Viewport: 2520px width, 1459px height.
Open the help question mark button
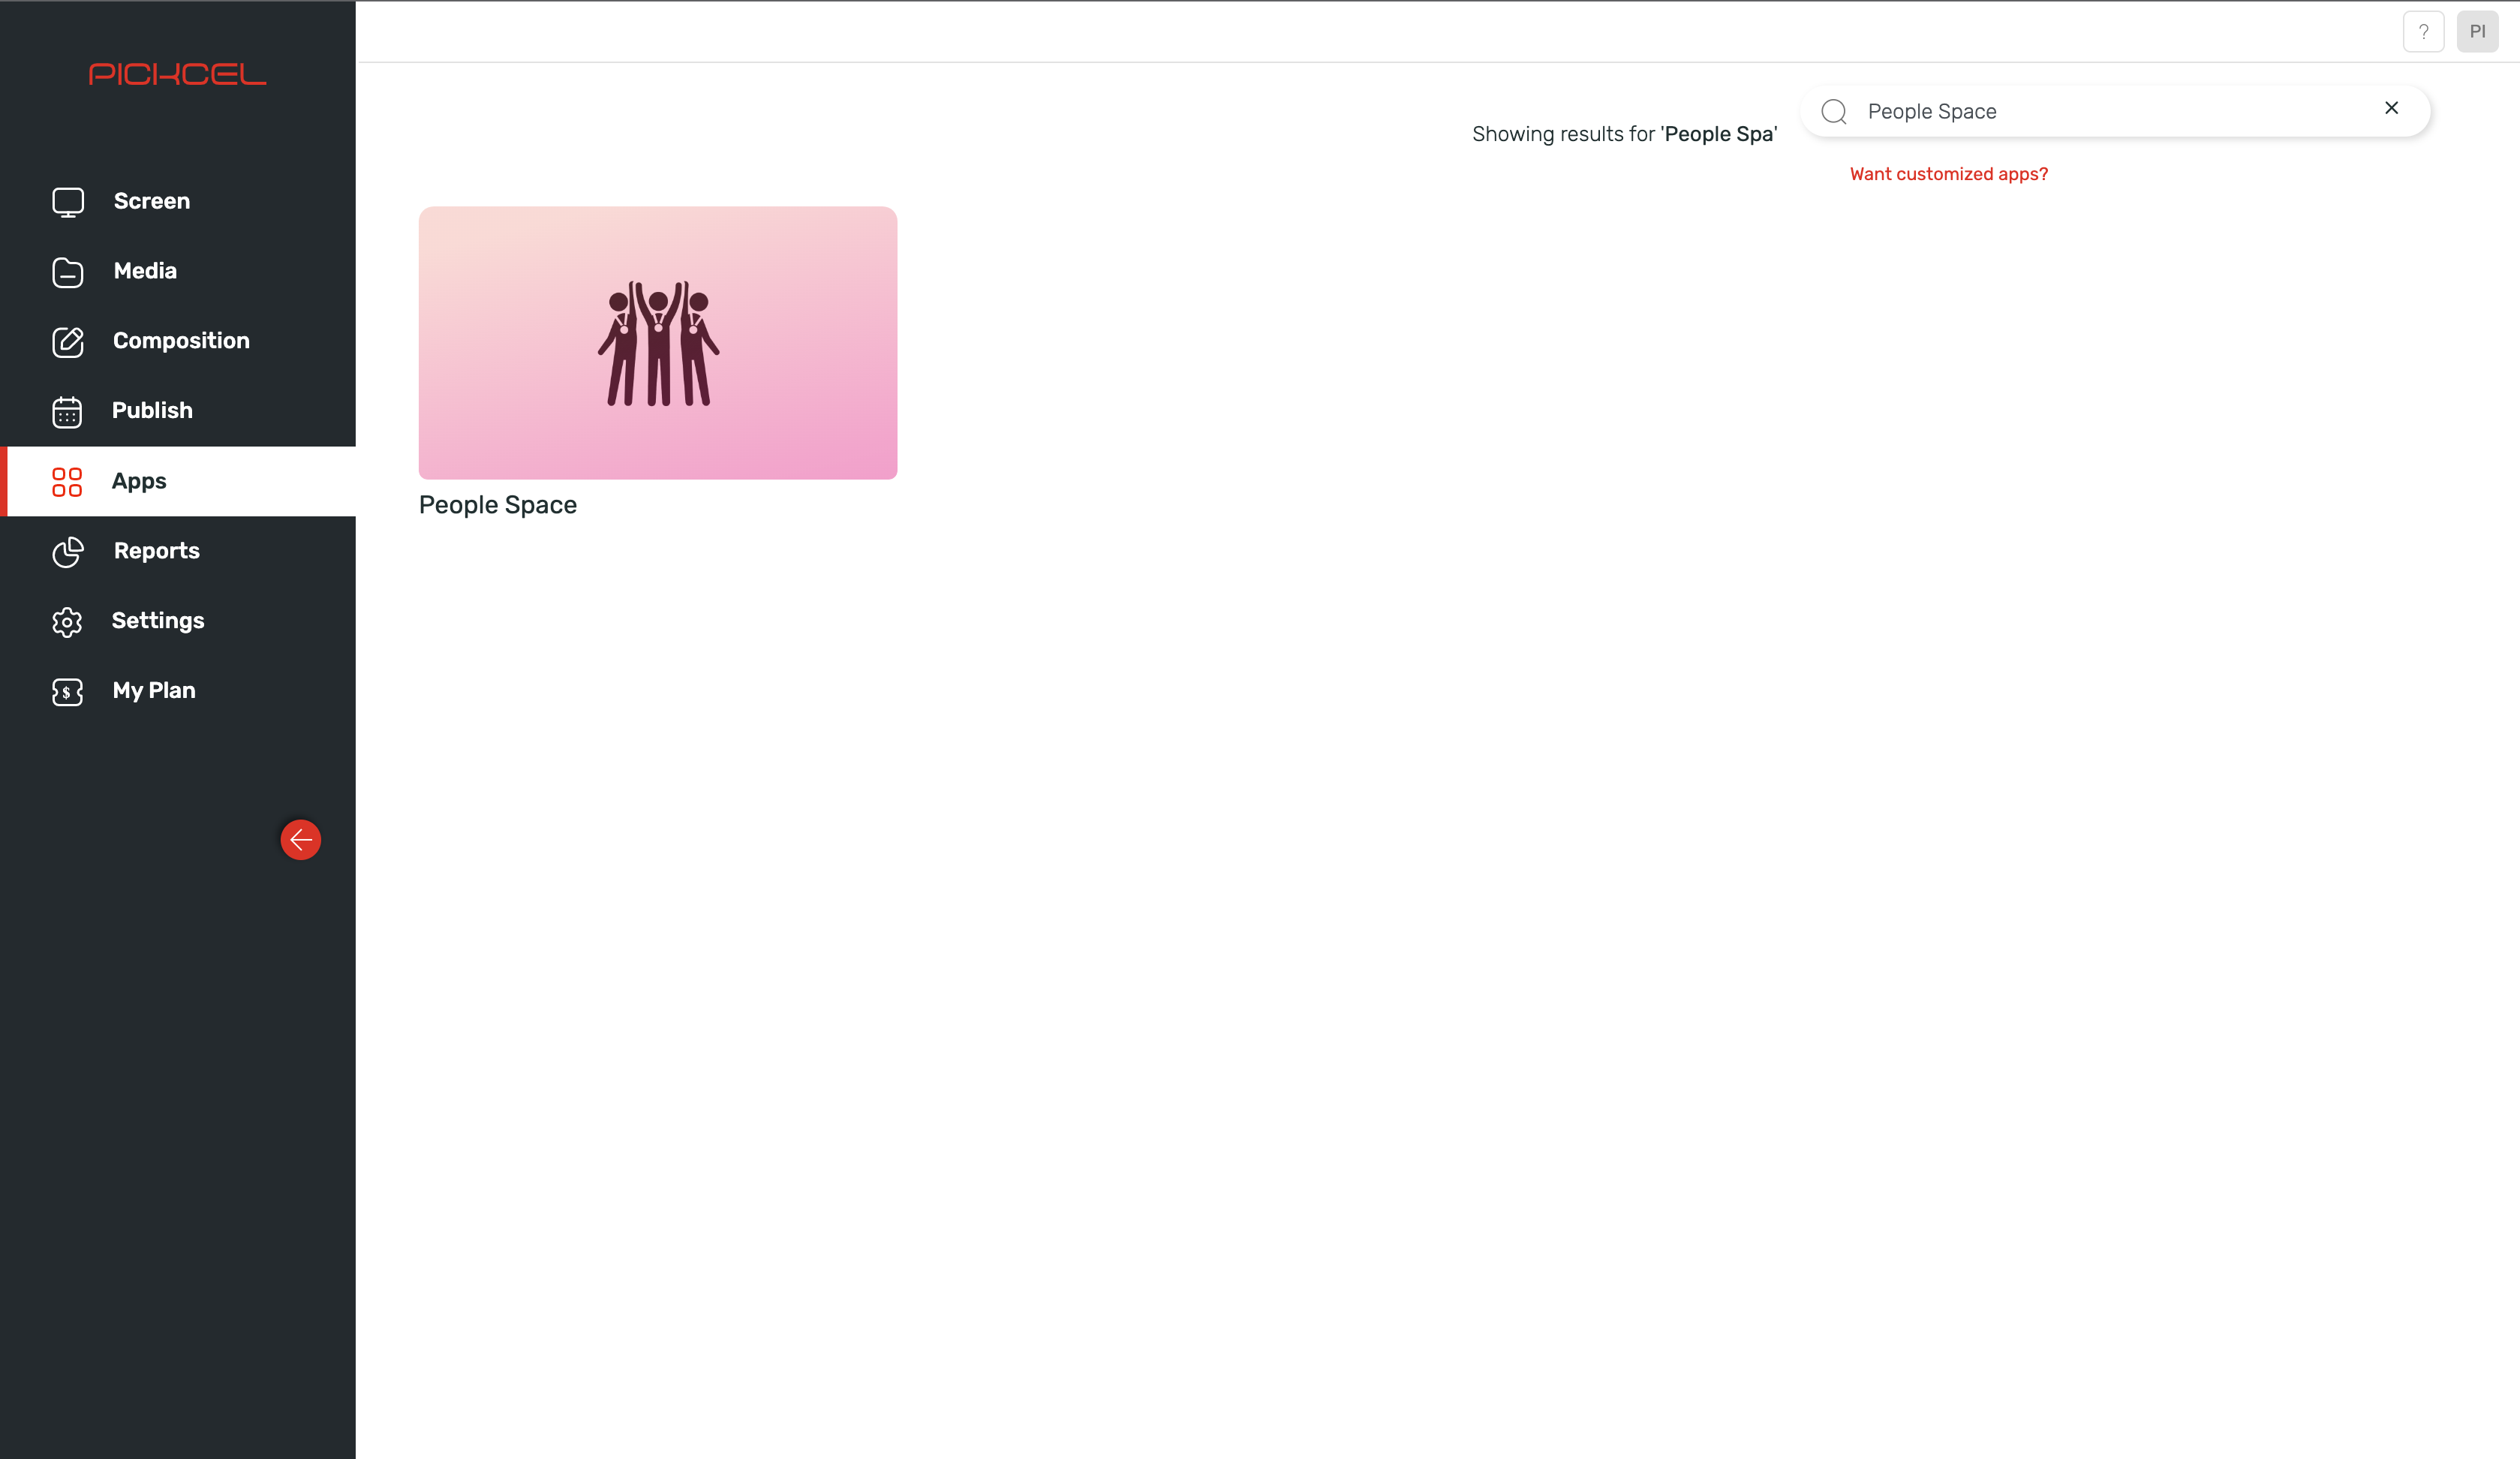pyautogui.click(x=2424, y=32)
